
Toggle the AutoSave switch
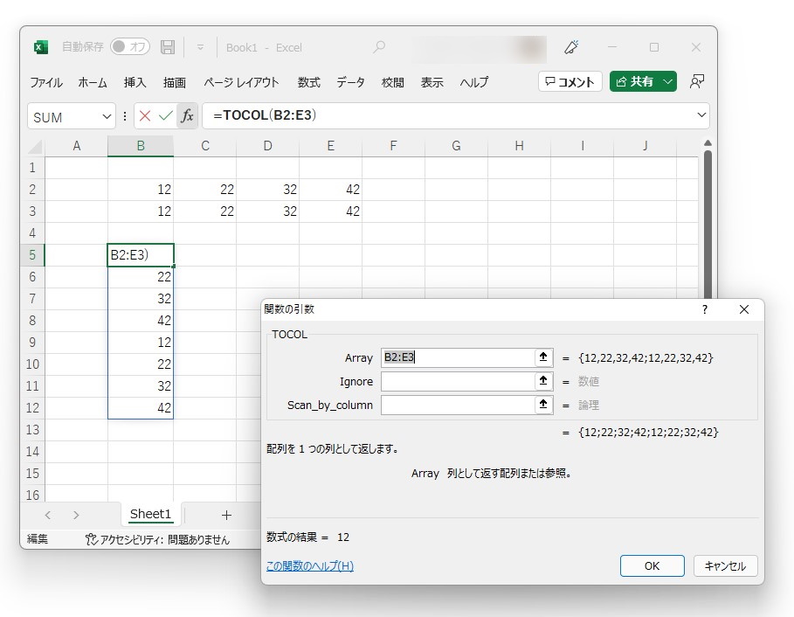[130, 46]
